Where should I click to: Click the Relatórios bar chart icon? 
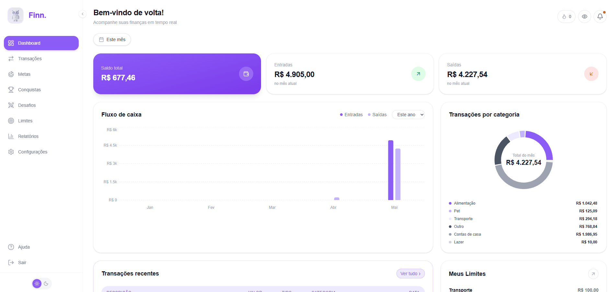point(11,136)
